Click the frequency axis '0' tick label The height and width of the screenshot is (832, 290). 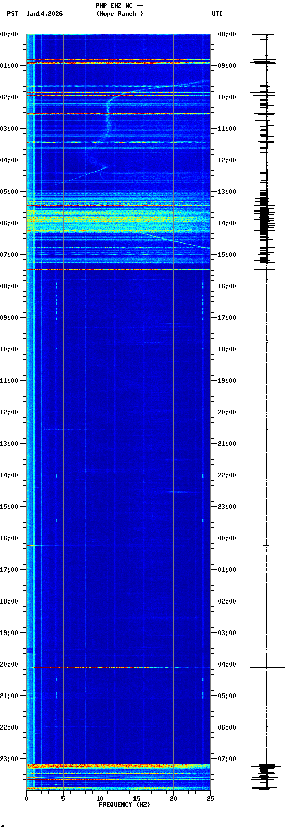click(26, 799)
